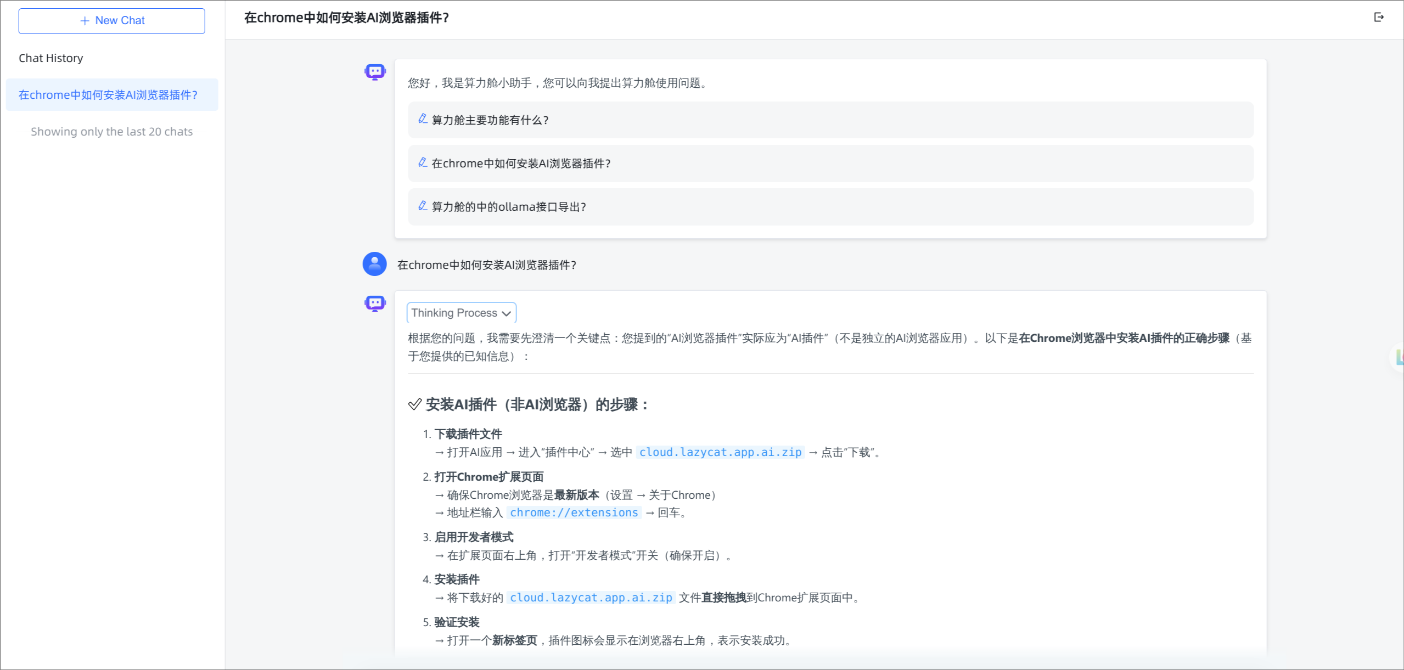Select suggested question 算力舱的中的ollama接口导出？

830,207
